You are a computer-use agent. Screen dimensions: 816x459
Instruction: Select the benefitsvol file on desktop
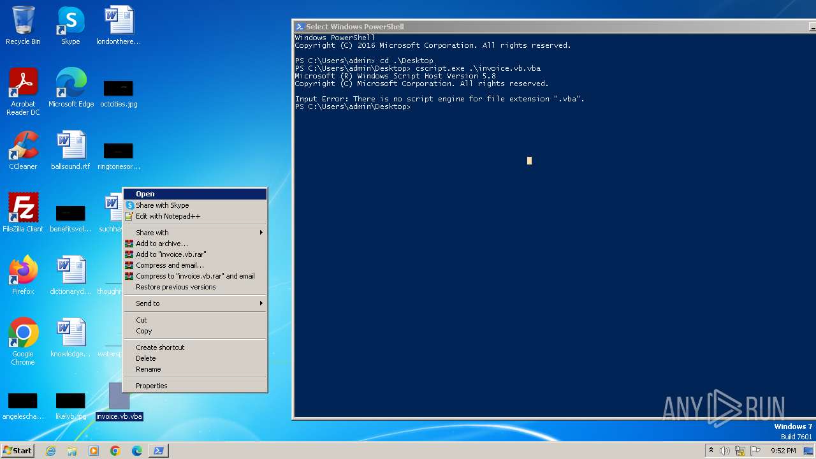[71, 218]
